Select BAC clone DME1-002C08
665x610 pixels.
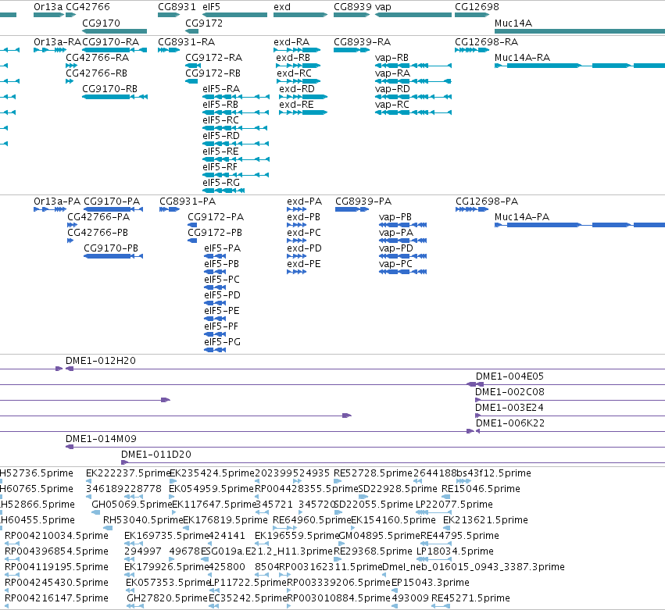570,400
